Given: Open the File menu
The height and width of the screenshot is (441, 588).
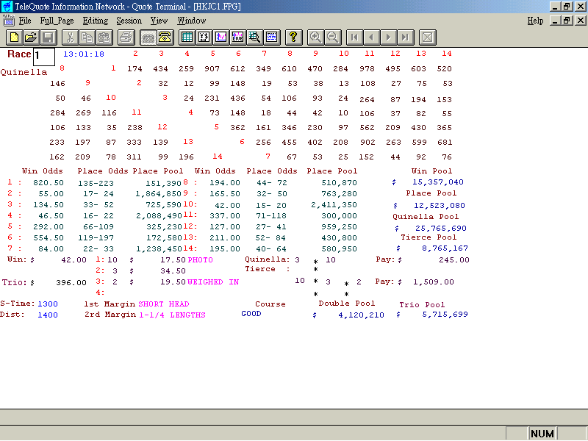Looking at the screenshot, I should (25, 21).
